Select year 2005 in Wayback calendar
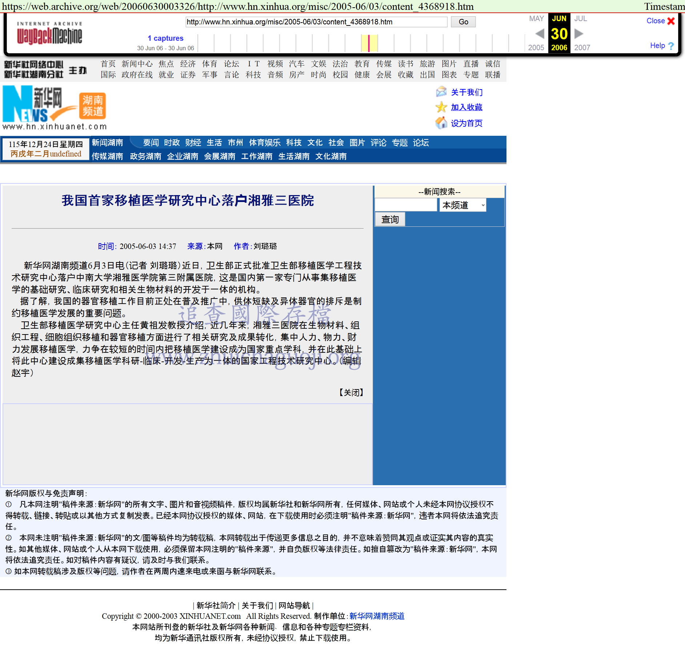The width and height of the screenshot is (685, 653). [x=536, y=48]
